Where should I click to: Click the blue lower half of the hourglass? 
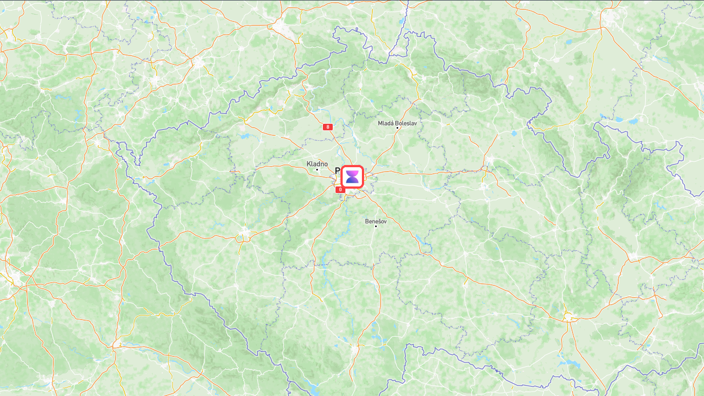tap(352, 180)
